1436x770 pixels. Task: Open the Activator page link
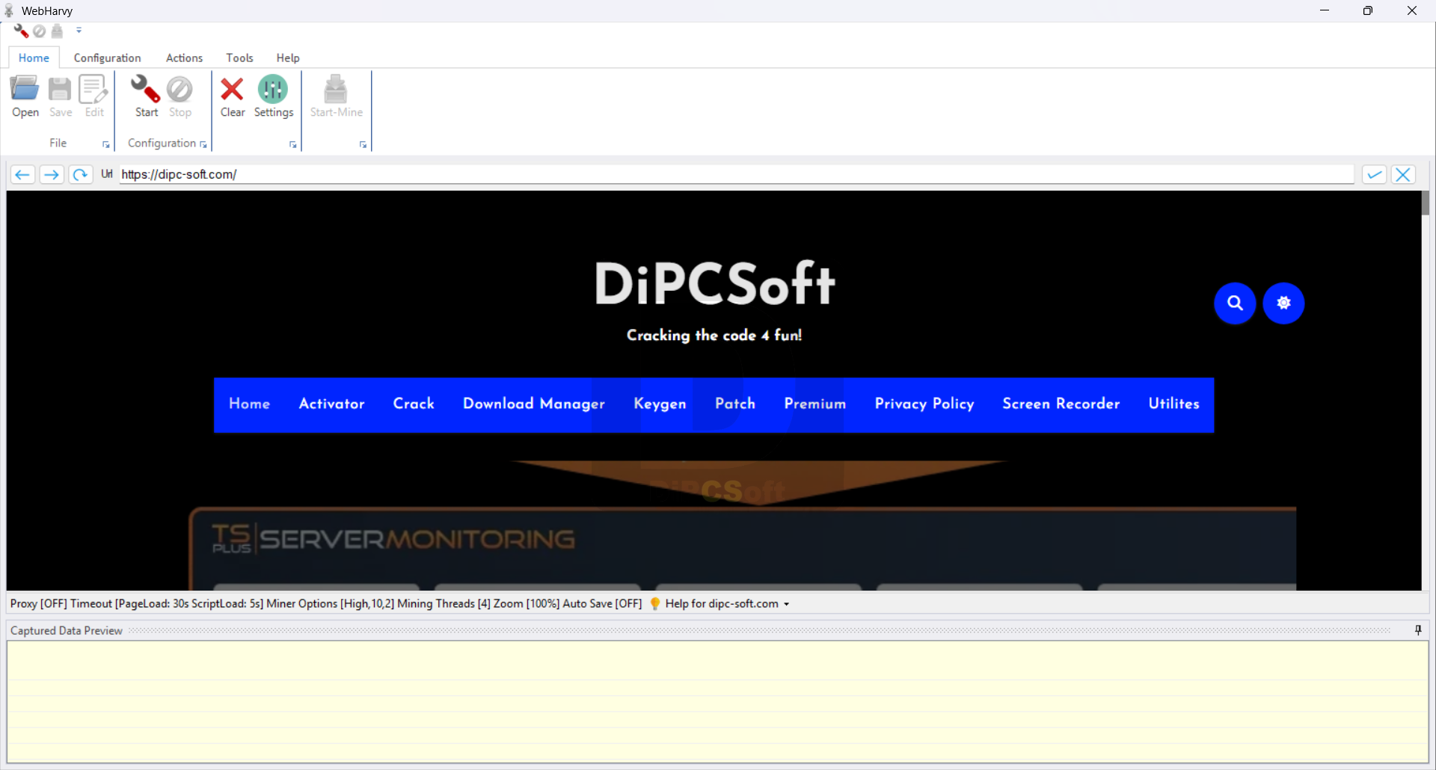(x=331, y=404)
